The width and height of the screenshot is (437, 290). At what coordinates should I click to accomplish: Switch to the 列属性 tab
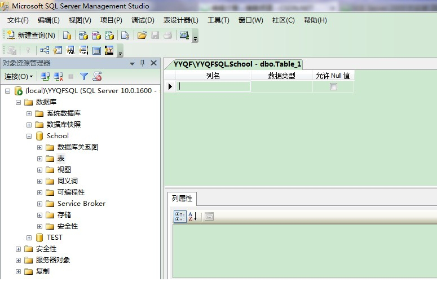click(x=182, y=199)
